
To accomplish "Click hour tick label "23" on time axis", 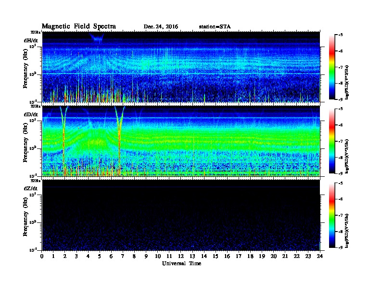I will pos(308,256).
